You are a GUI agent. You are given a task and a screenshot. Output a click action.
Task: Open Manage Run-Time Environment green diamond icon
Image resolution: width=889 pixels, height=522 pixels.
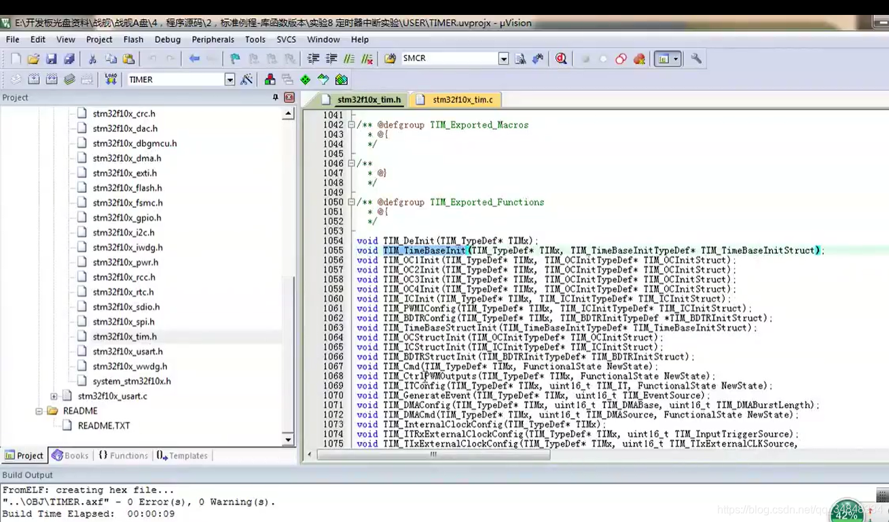pyautogui.click(x=306, y=79)
